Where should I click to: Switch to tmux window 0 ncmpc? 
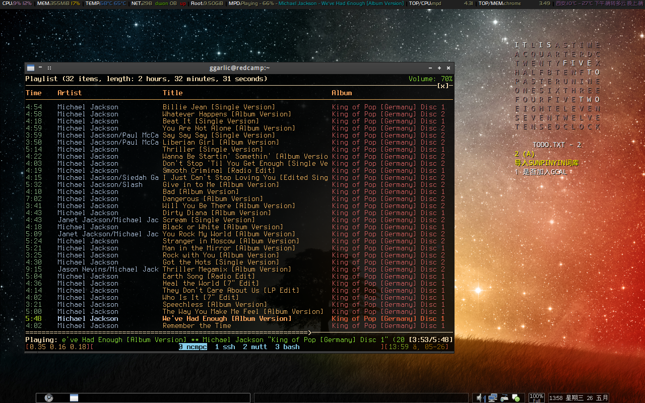click(x=192, y=347)
